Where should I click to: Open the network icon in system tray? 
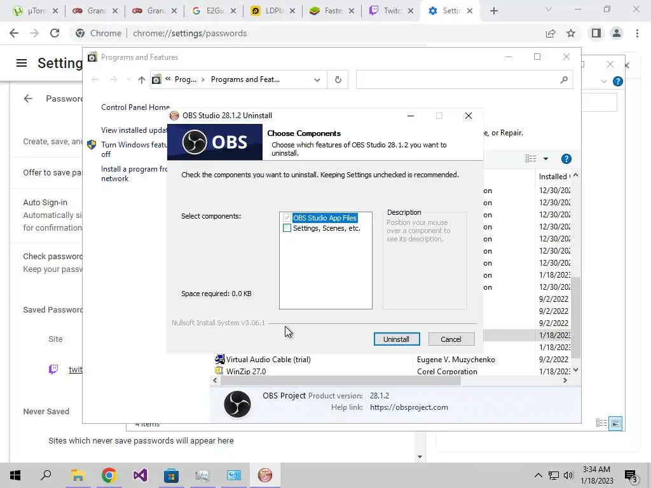(554, 475)
